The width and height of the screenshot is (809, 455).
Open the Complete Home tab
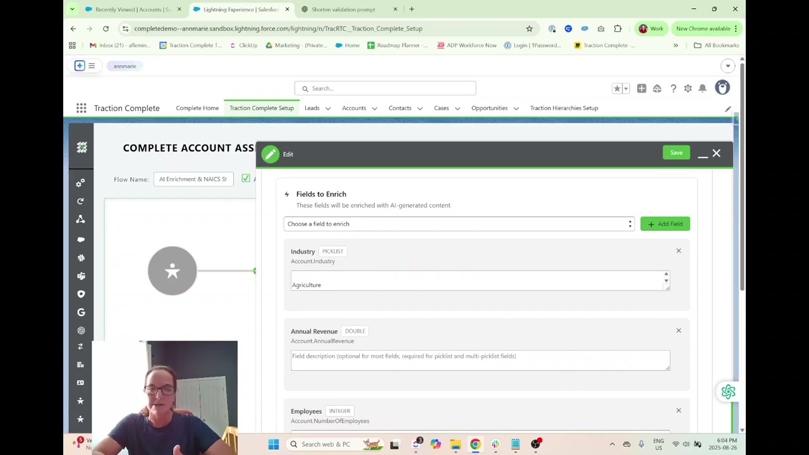(x=197, y=108)
